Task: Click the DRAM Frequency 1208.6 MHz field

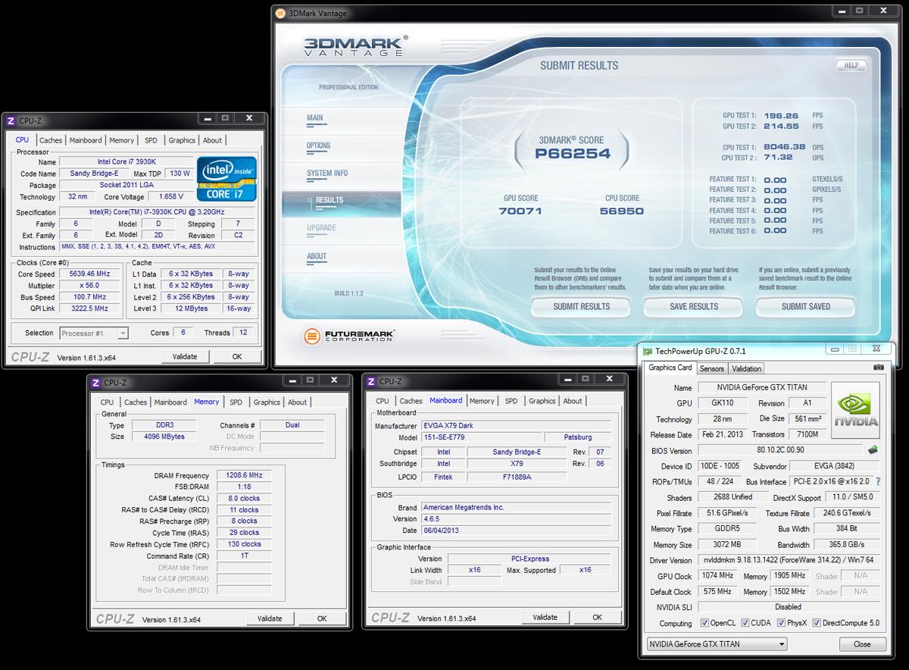Action: pyautogui.click(x=244, y=476)
